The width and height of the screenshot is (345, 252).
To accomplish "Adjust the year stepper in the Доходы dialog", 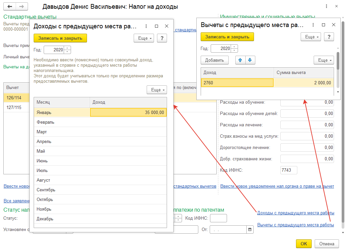I will [x=67, y=50].
